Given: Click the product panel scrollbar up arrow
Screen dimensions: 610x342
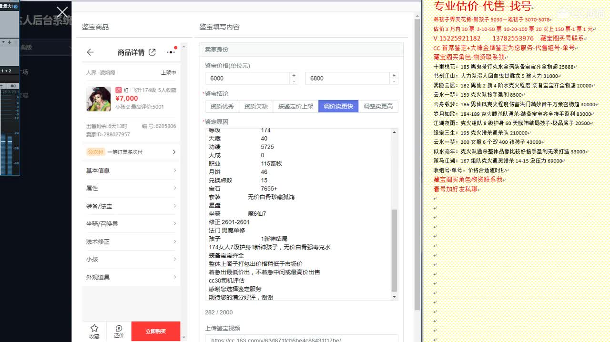Looking at the screenshot, I should click(x=185, y=46).
